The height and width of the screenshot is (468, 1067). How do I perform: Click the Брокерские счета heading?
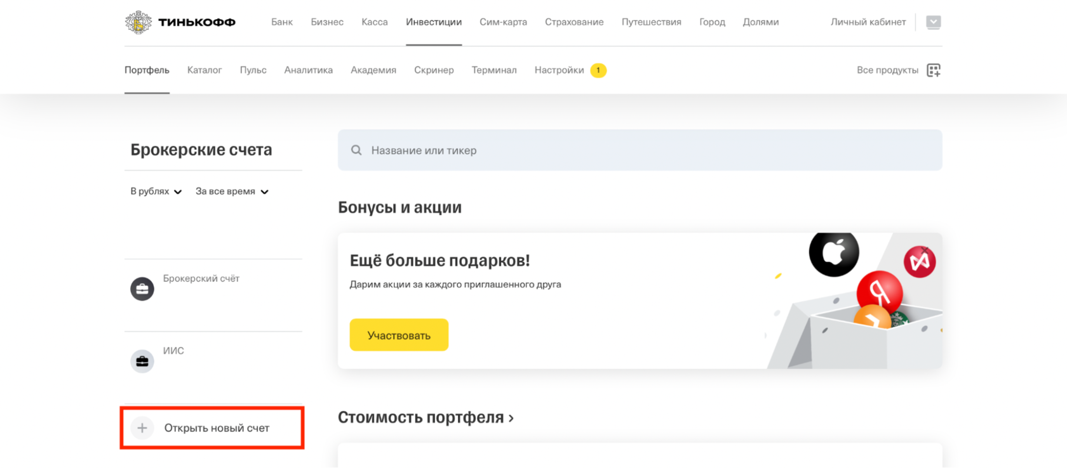[x=201, y=150]
